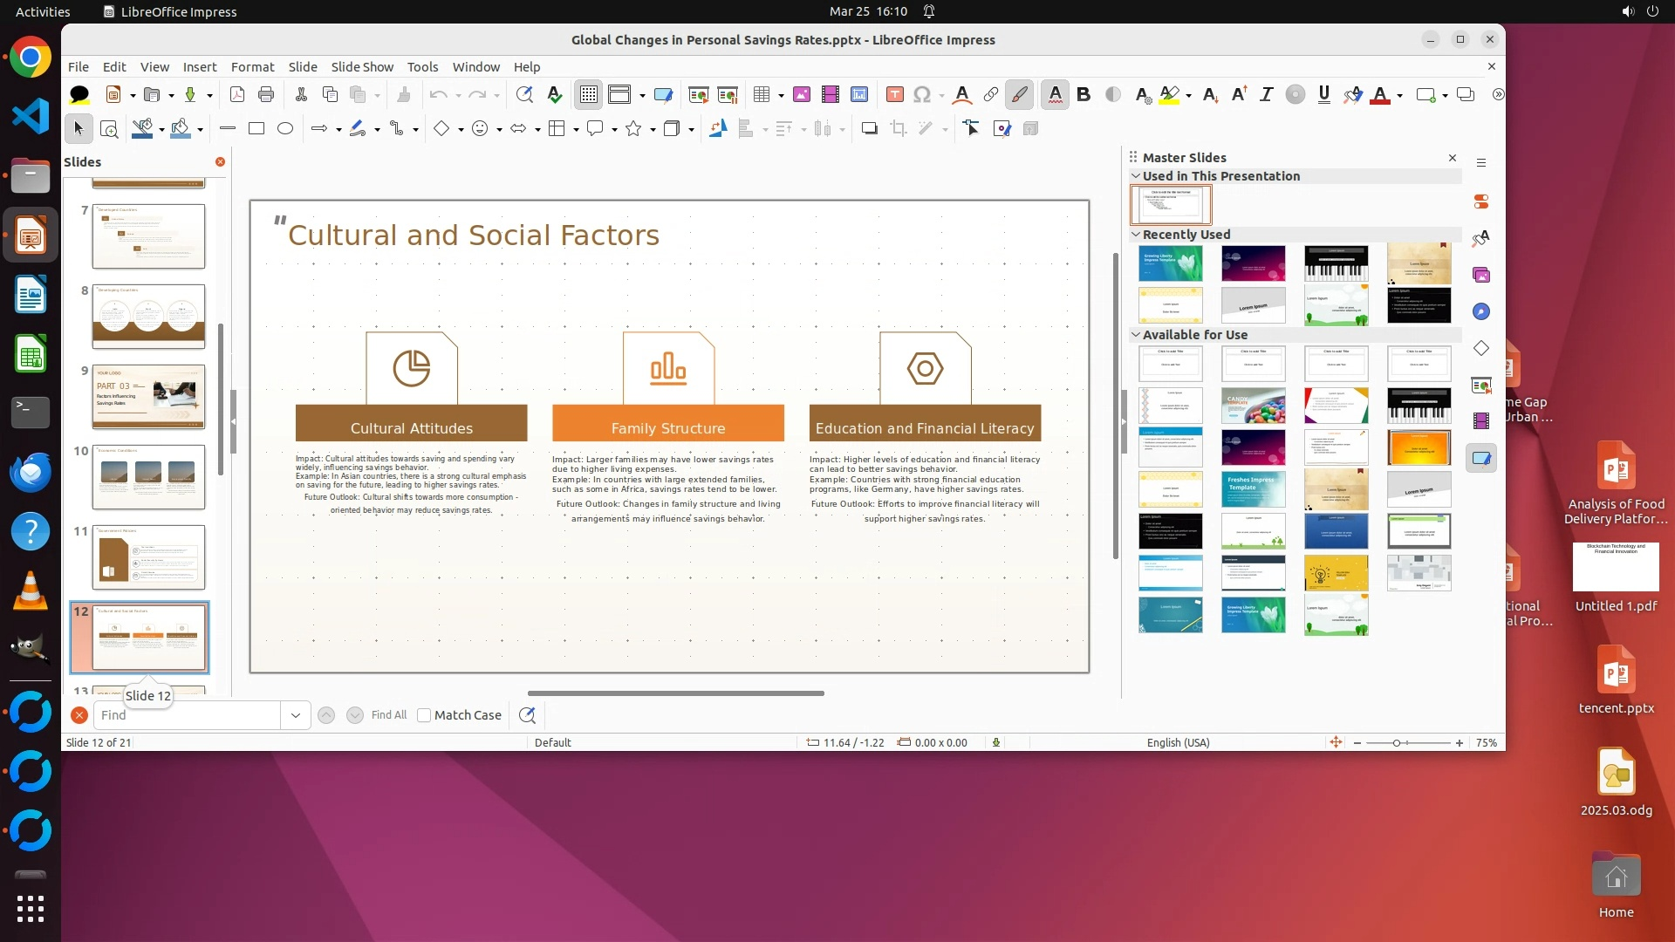Enable the Match Case checkbox
Image resolution: width=1675 pixels, height=942 pixels.
point(424,715)
